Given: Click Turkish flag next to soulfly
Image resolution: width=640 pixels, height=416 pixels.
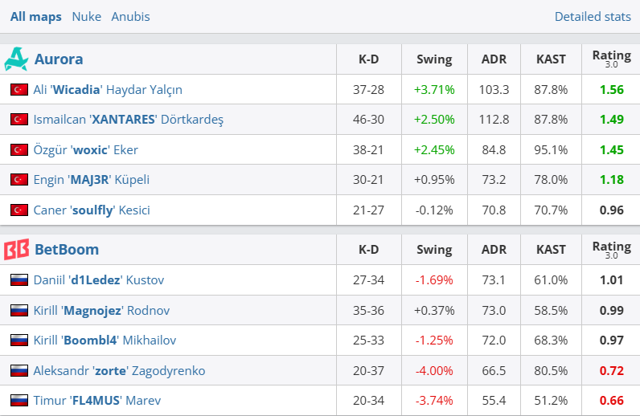Looking at the screenshot, I should [19, 210].
